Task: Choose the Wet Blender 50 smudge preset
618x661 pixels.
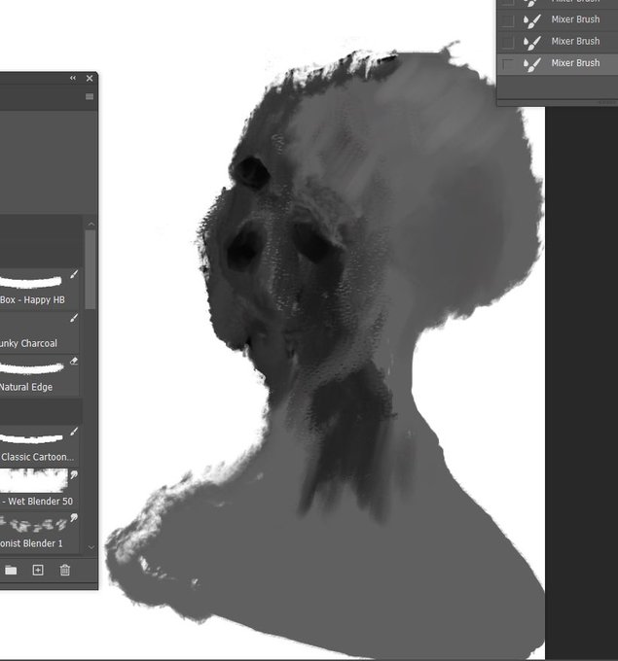Action: (39, 488)
